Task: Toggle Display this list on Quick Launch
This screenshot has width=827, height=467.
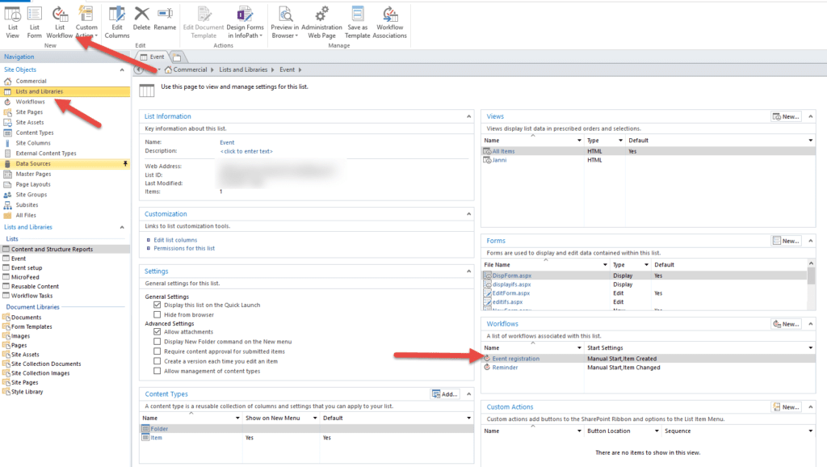Action: [x=157, y=305]
